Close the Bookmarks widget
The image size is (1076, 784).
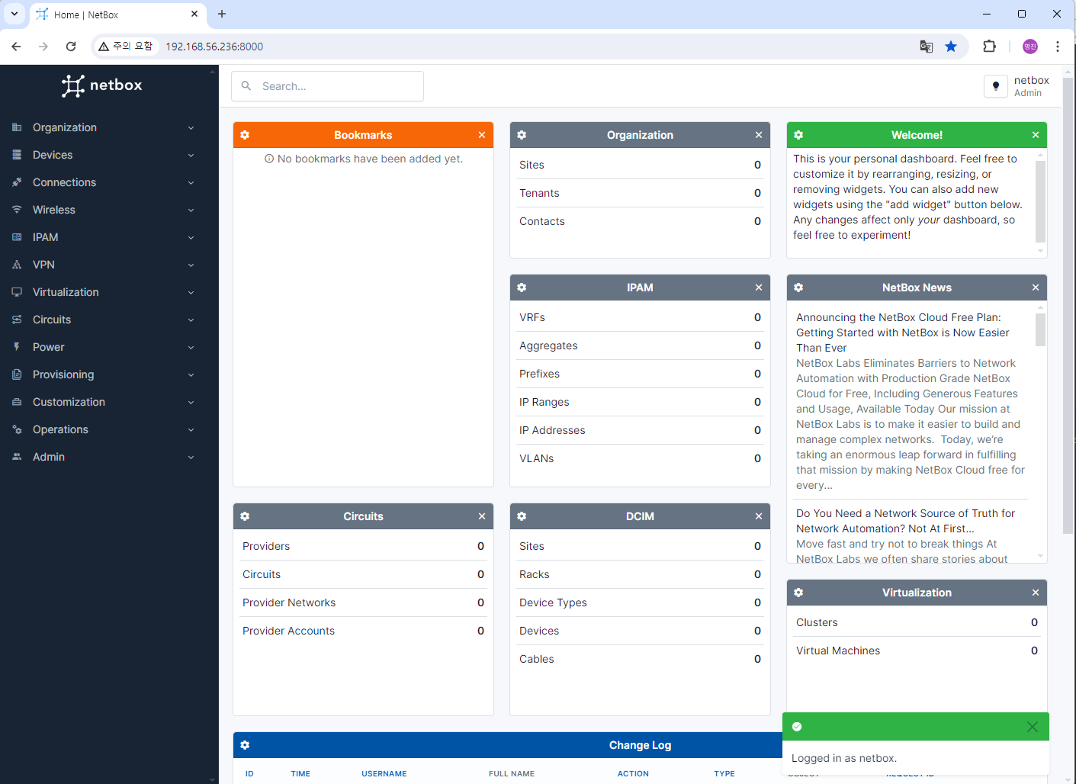pos(482,135)
